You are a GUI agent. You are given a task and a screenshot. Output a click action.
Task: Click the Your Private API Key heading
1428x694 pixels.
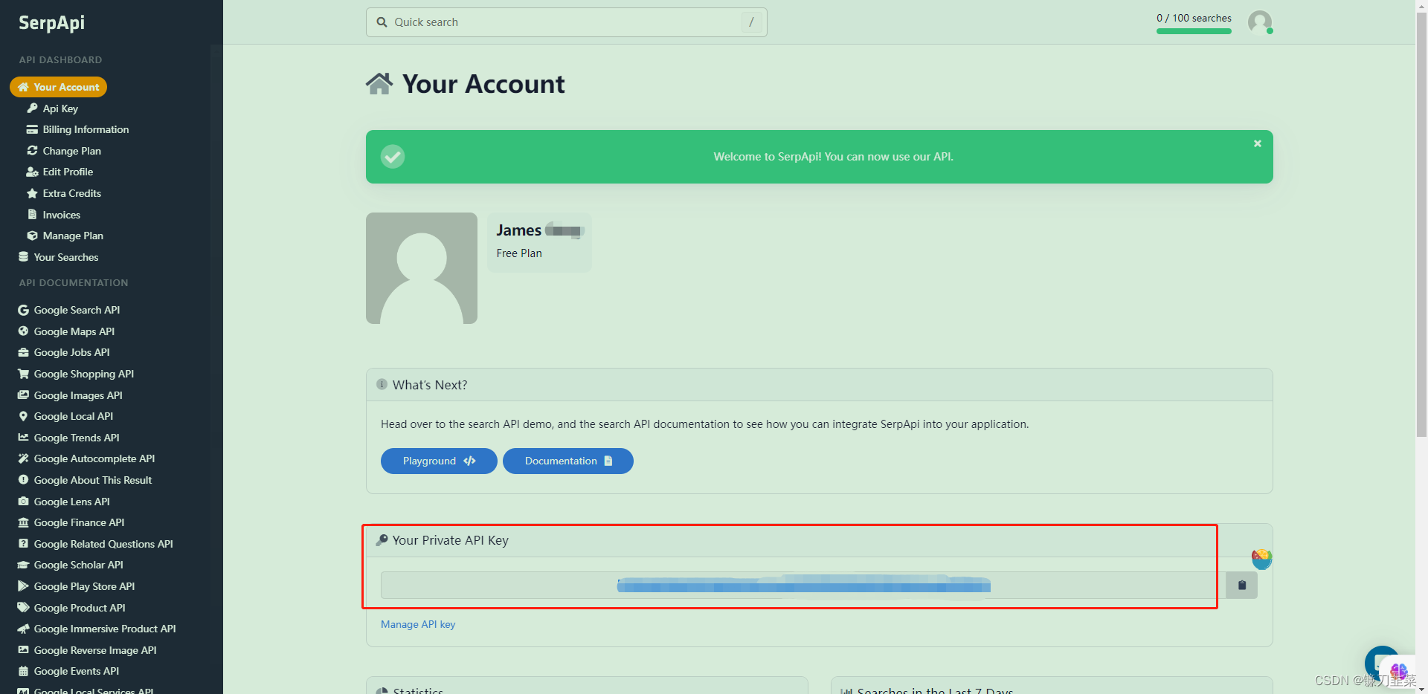pos(450,540)
